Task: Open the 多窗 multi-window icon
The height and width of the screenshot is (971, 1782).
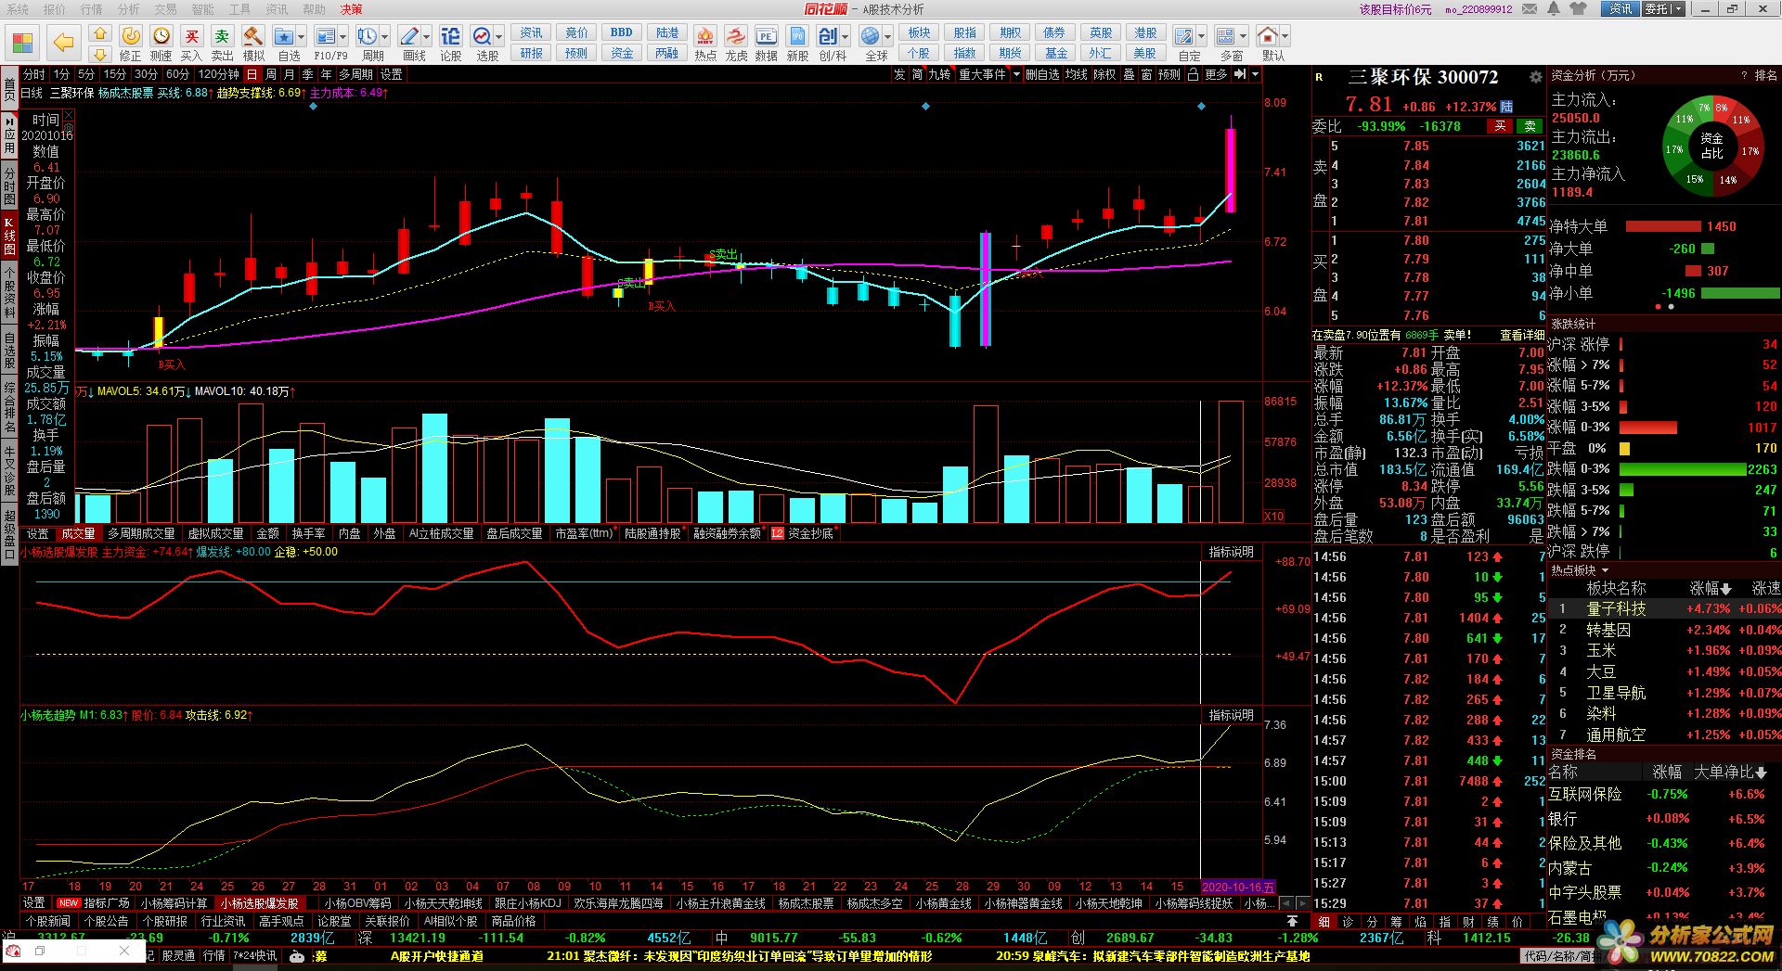Action: (x=1226, y=36)
